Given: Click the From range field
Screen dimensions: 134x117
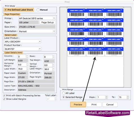Looking at the screenshot, I should (x=101, y=97).
